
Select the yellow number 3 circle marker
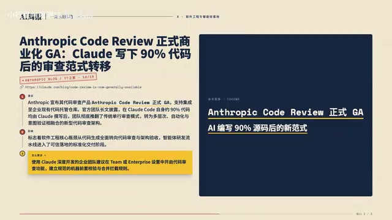22,153
